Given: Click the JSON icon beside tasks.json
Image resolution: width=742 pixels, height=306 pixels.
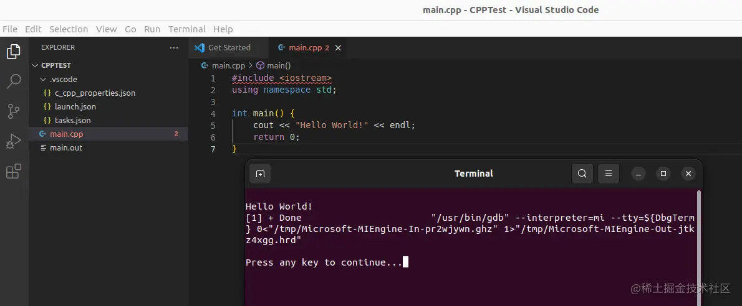Looking at the screenshot, I should (x=47, y=121).
